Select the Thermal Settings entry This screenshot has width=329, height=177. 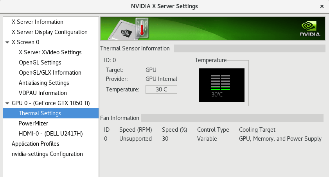pos(40,113)
